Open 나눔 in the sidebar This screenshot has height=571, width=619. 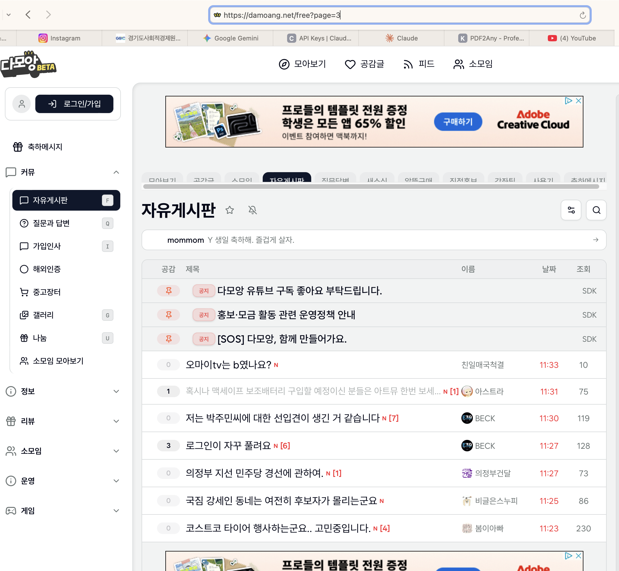[66, 338]
